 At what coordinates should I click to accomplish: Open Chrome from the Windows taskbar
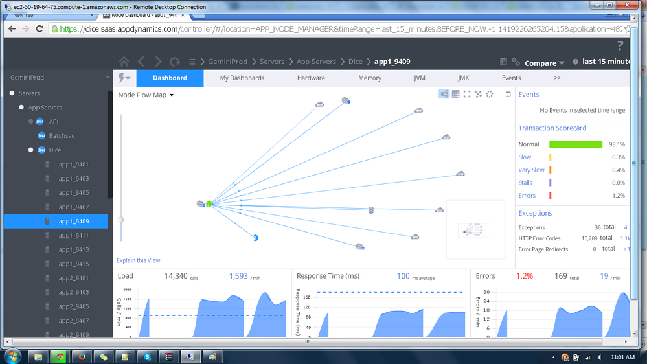coord(60,357)
